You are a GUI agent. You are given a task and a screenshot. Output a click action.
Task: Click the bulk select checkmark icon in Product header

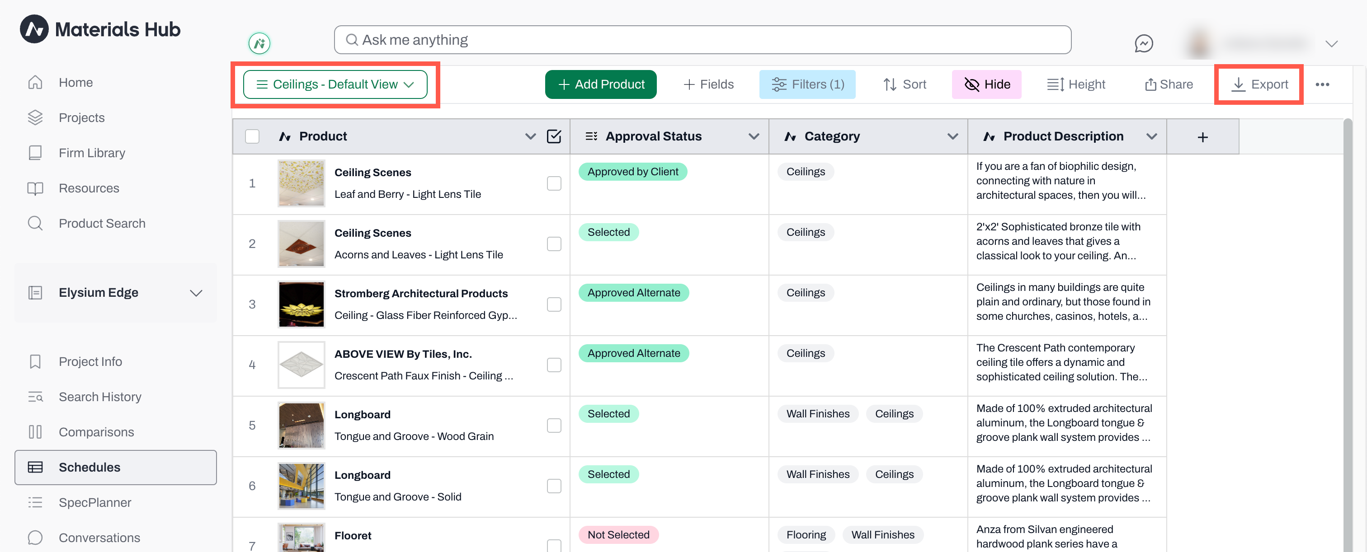pyautogui.click(x=553, y=136)
